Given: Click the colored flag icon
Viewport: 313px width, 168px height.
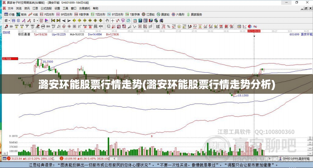Looking at the screenshot, I should pyautogui.click(x=46, y=20).
